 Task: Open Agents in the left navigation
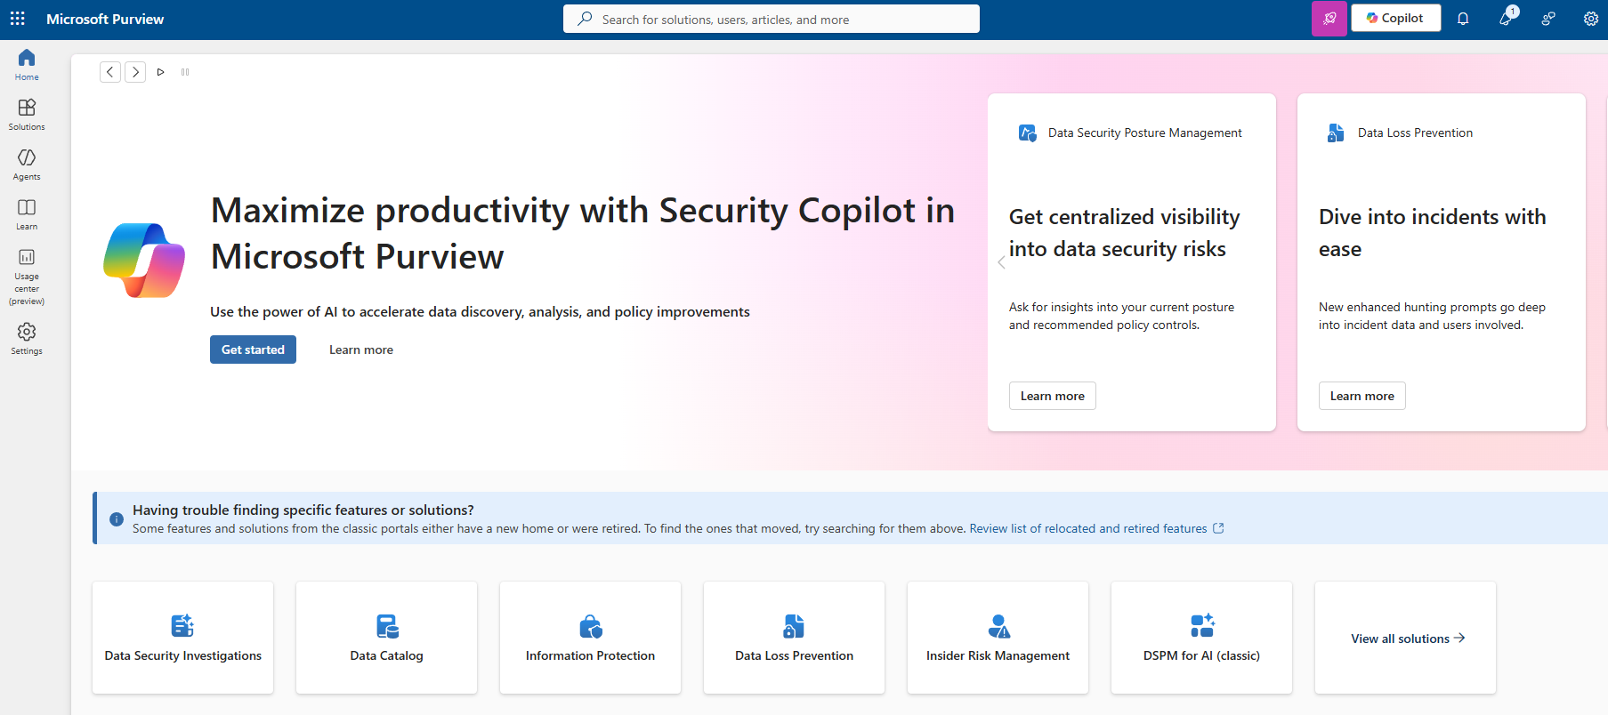tap(27, 164)
